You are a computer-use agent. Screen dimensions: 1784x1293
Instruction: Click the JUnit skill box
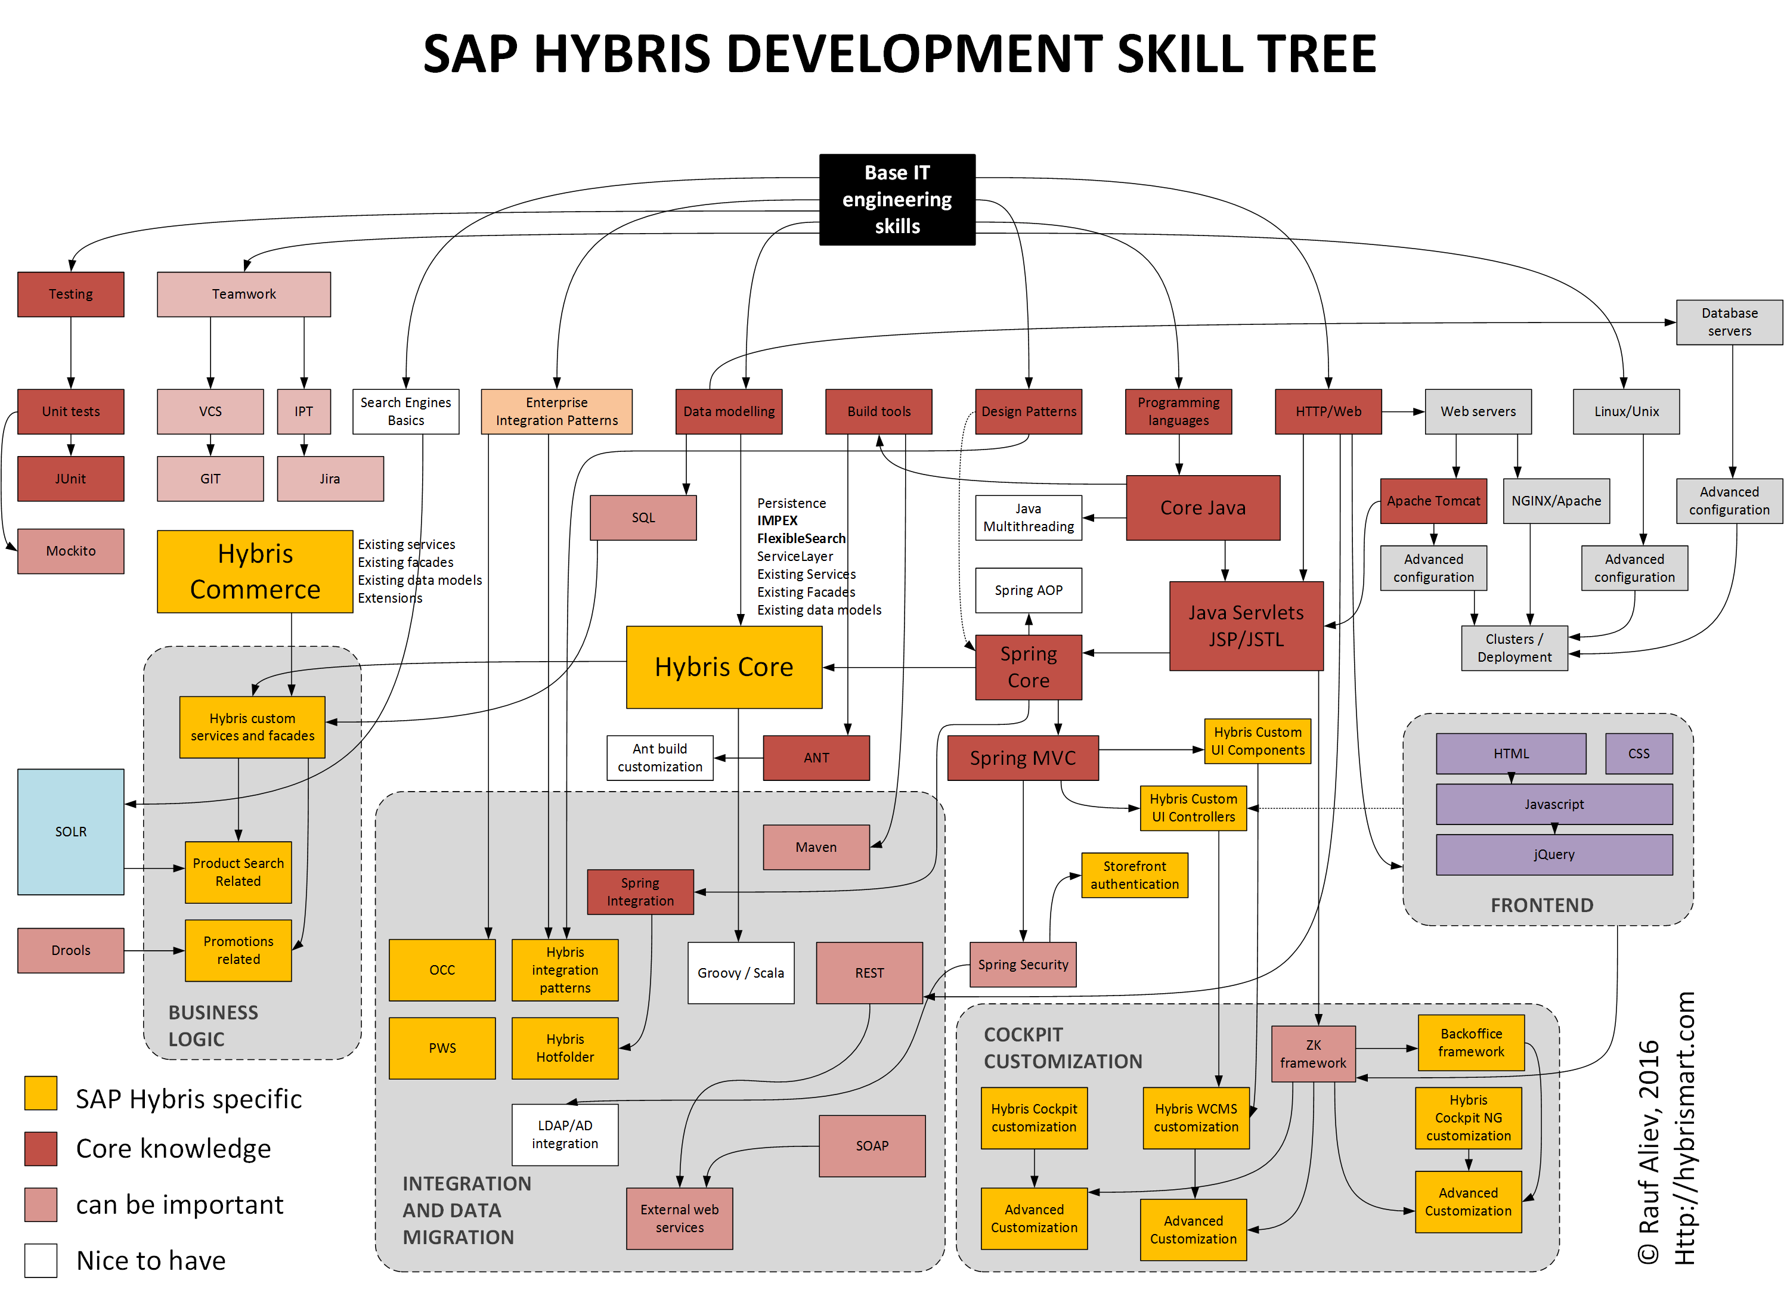point(70,478)
